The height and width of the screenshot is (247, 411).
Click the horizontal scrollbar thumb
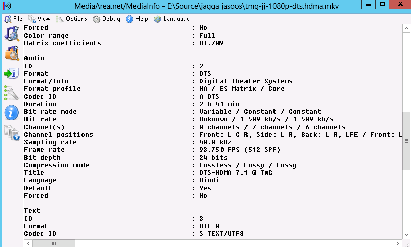pos(53,243)
